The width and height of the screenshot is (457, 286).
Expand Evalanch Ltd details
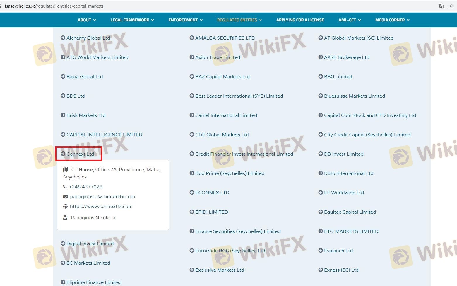pos(338,251)
